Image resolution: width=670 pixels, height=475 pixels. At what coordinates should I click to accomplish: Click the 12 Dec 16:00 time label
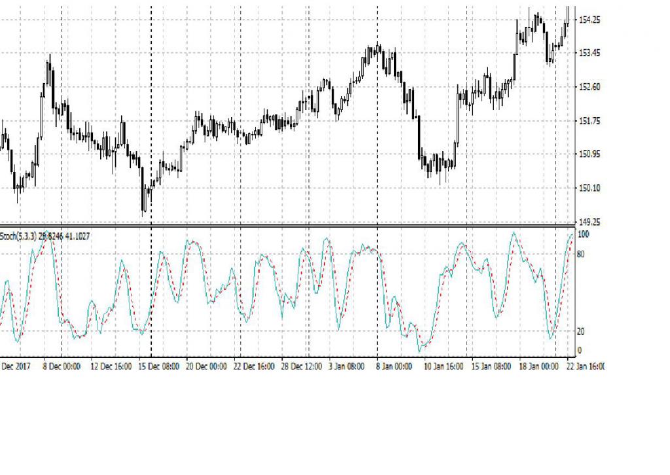coord(111,367)
